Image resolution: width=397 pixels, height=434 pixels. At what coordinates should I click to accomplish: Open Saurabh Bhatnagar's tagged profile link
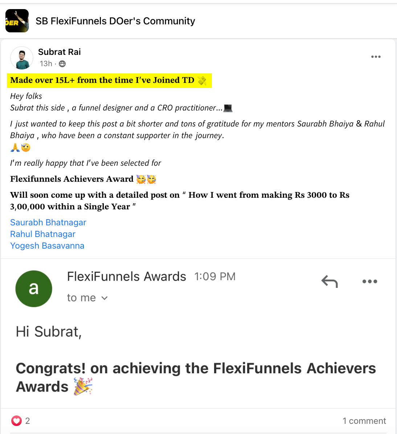pyautogui.click(x=48, y=222)
